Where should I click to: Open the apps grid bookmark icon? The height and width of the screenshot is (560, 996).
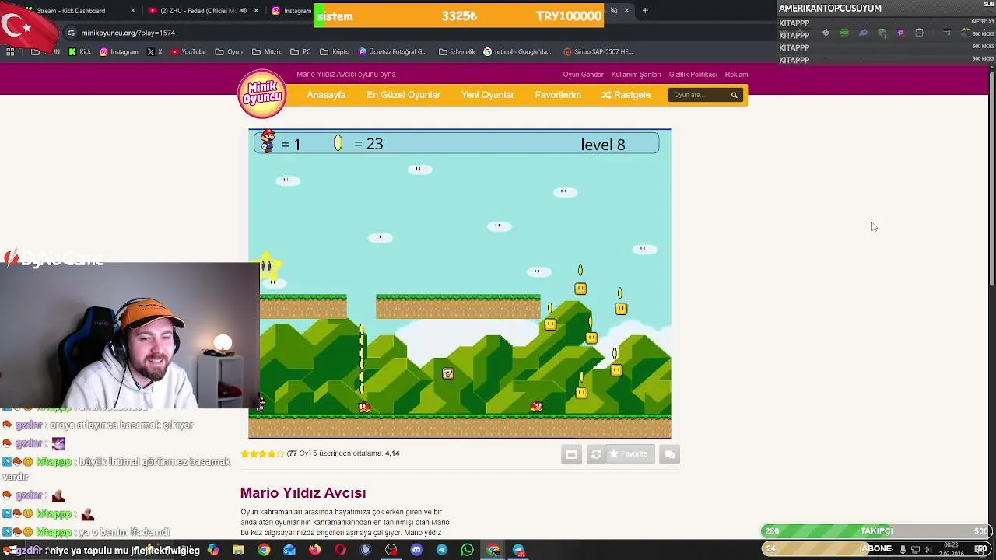click(x=10, y=52)
